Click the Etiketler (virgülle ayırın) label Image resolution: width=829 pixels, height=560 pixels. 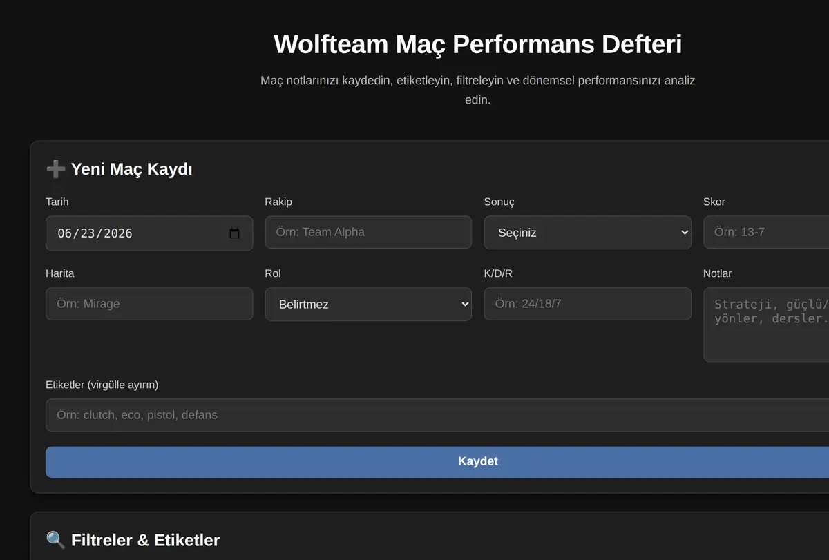(x=102, y=385)
